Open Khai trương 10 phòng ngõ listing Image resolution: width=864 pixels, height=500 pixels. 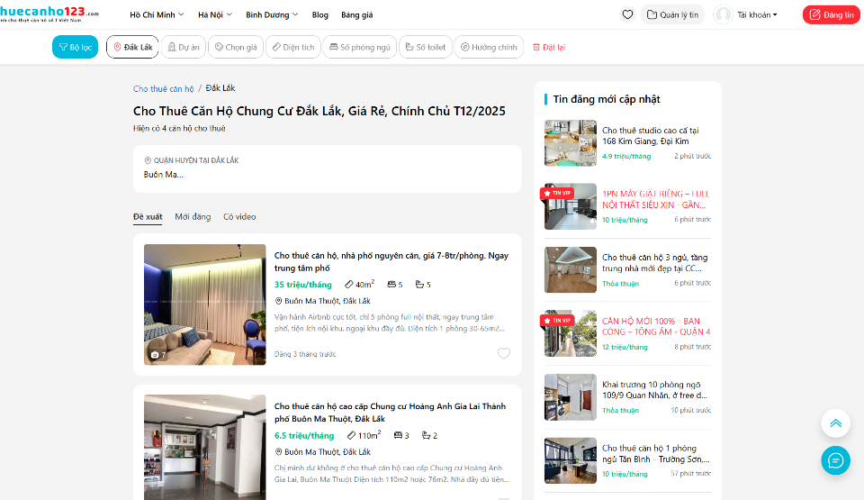654,389
